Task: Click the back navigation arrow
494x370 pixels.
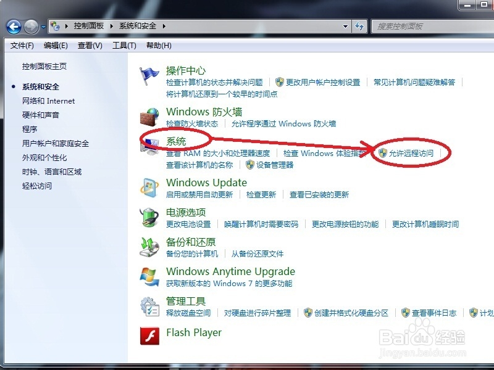Action: 14,26
